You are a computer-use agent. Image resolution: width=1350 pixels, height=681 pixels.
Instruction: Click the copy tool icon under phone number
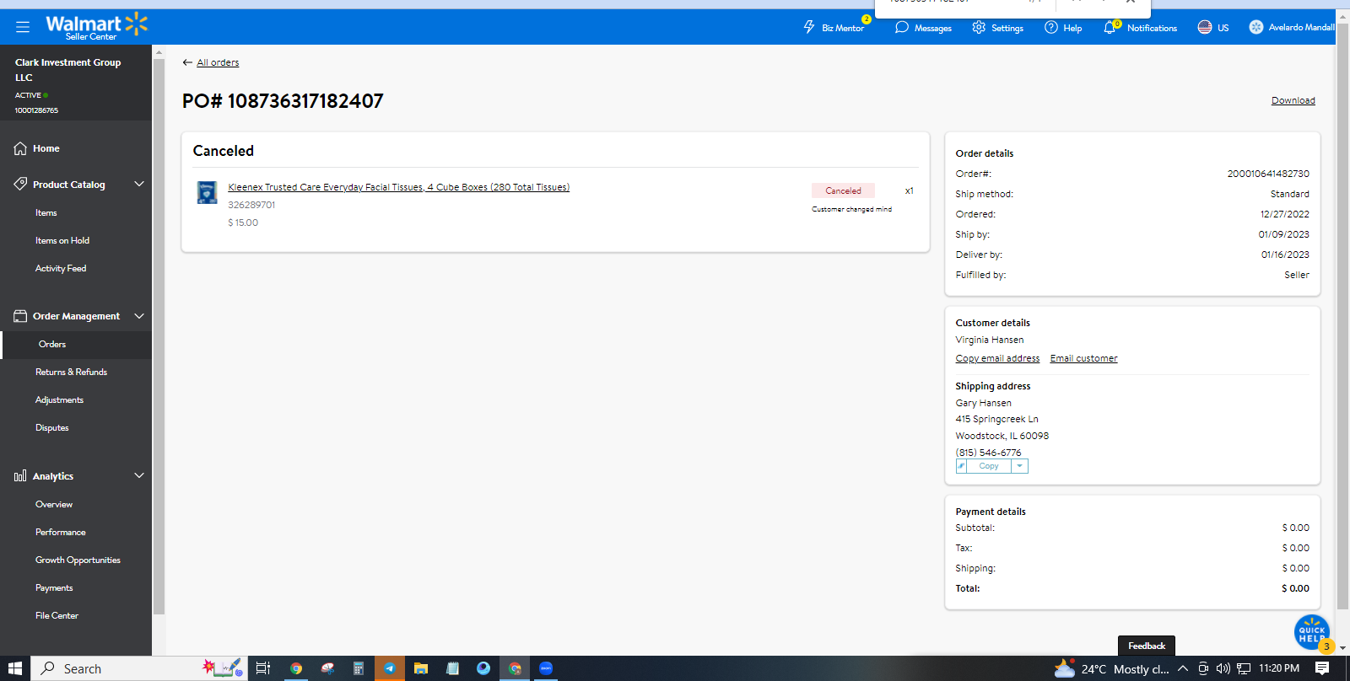tap(961, 466)
